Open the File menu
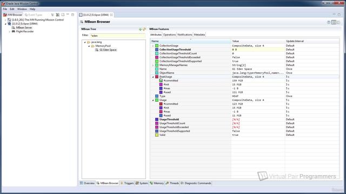346x194 pixels. click(5, 9)
